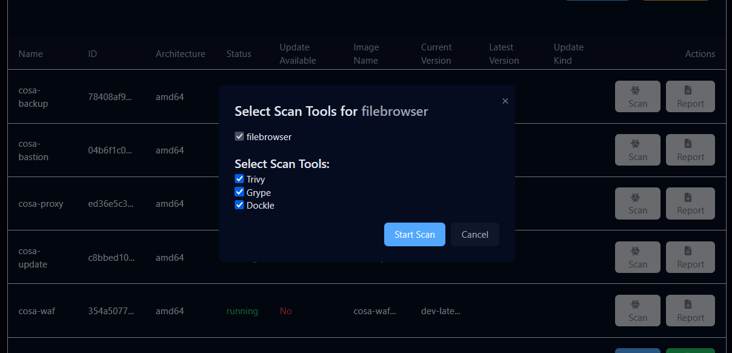732x353 pixels.
Task: Click the ID ed36e5c3... cell
Action: click(111, 204)
